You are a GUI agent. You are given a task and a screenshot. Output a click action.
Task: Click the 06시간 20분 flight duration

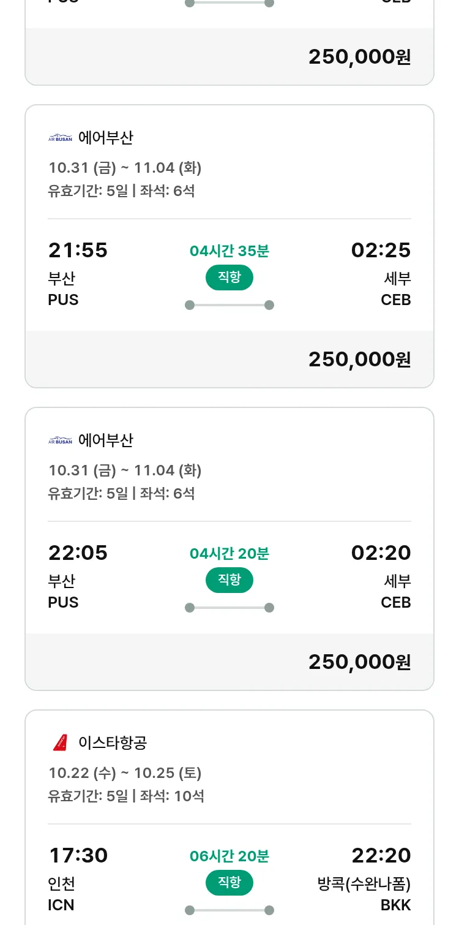tap(229, 856)
